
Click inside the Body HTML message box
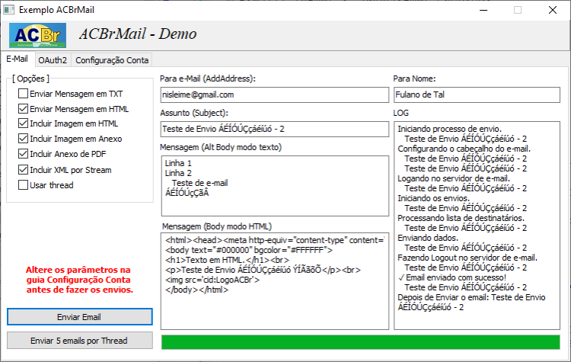point(275,281)
